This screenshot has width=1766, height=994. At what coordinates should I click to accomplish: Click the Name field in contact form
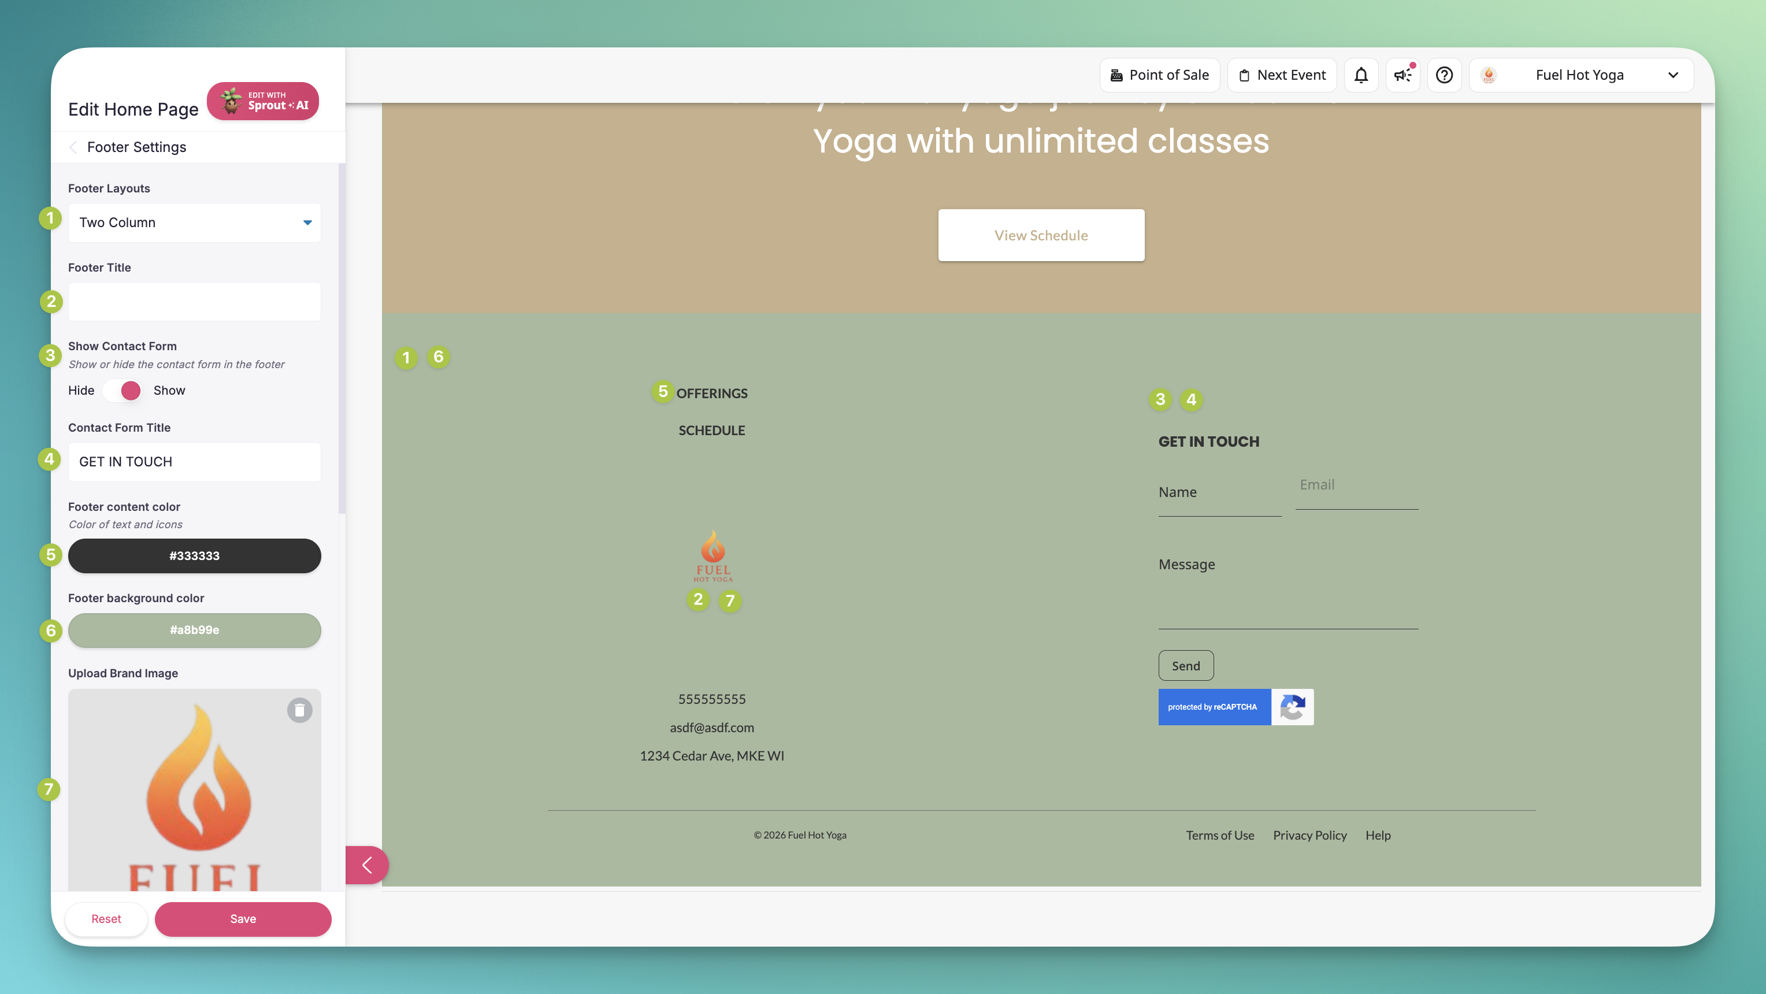coord(1219,493)
